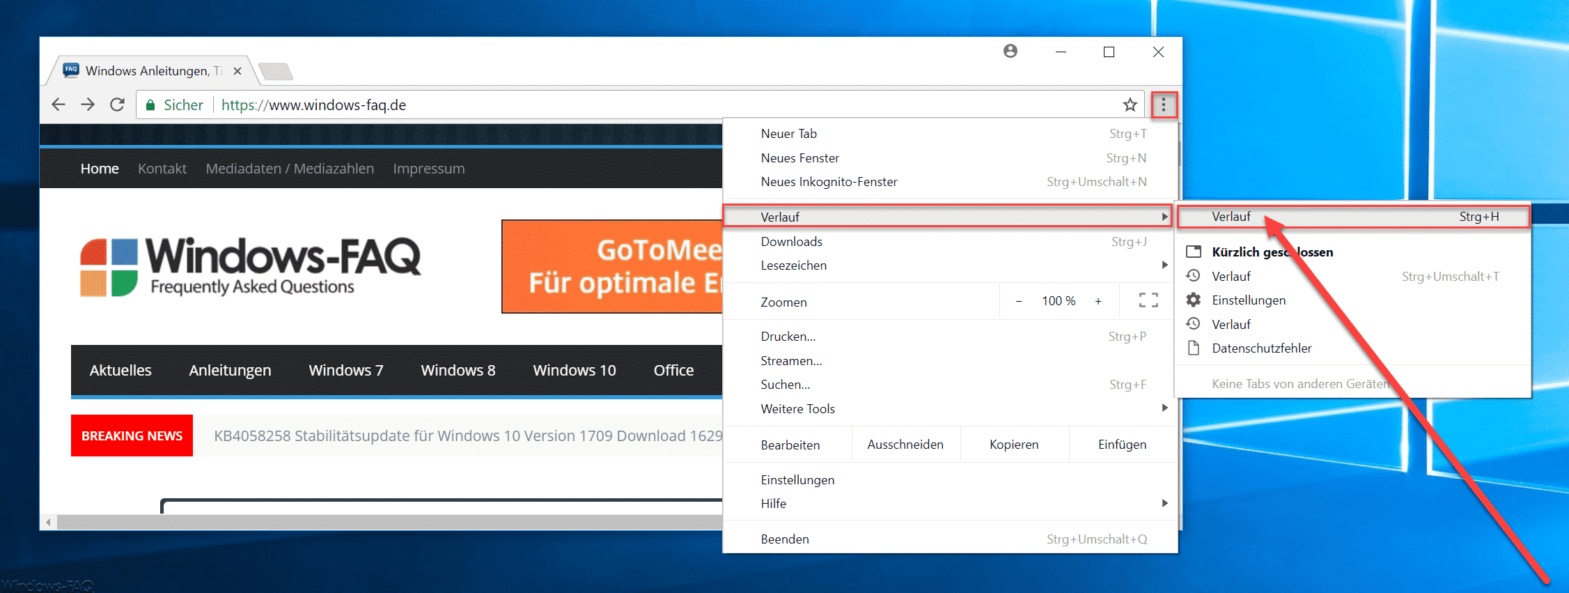Screen dimensions: 1569x593
Task: Reopen the Datenschutzfehler closed tab
Action: [x=1353, y=348]
